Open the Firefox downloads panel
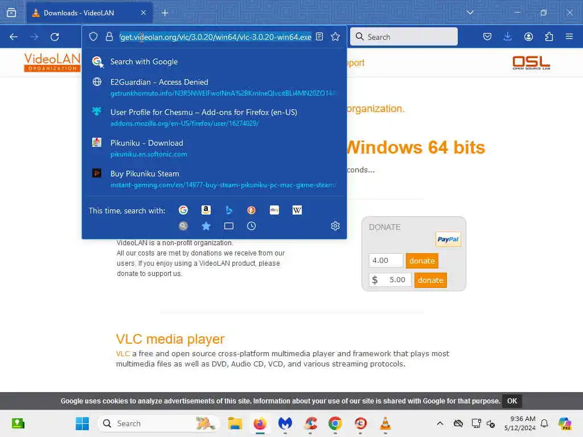The image size is (583, 437). coord(507,36)
